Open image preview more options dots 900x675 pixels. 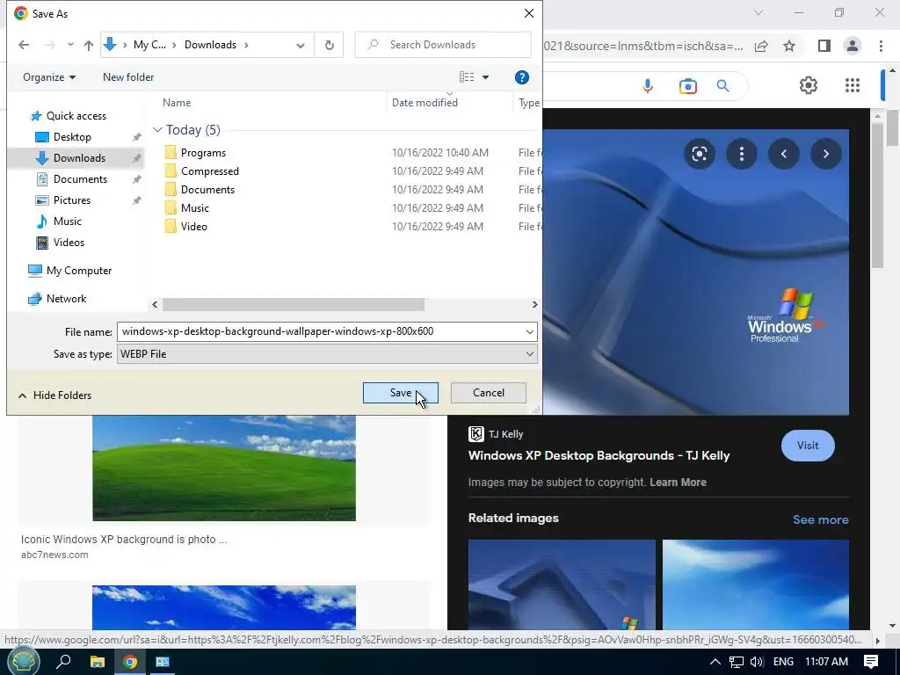coord(742,154)
